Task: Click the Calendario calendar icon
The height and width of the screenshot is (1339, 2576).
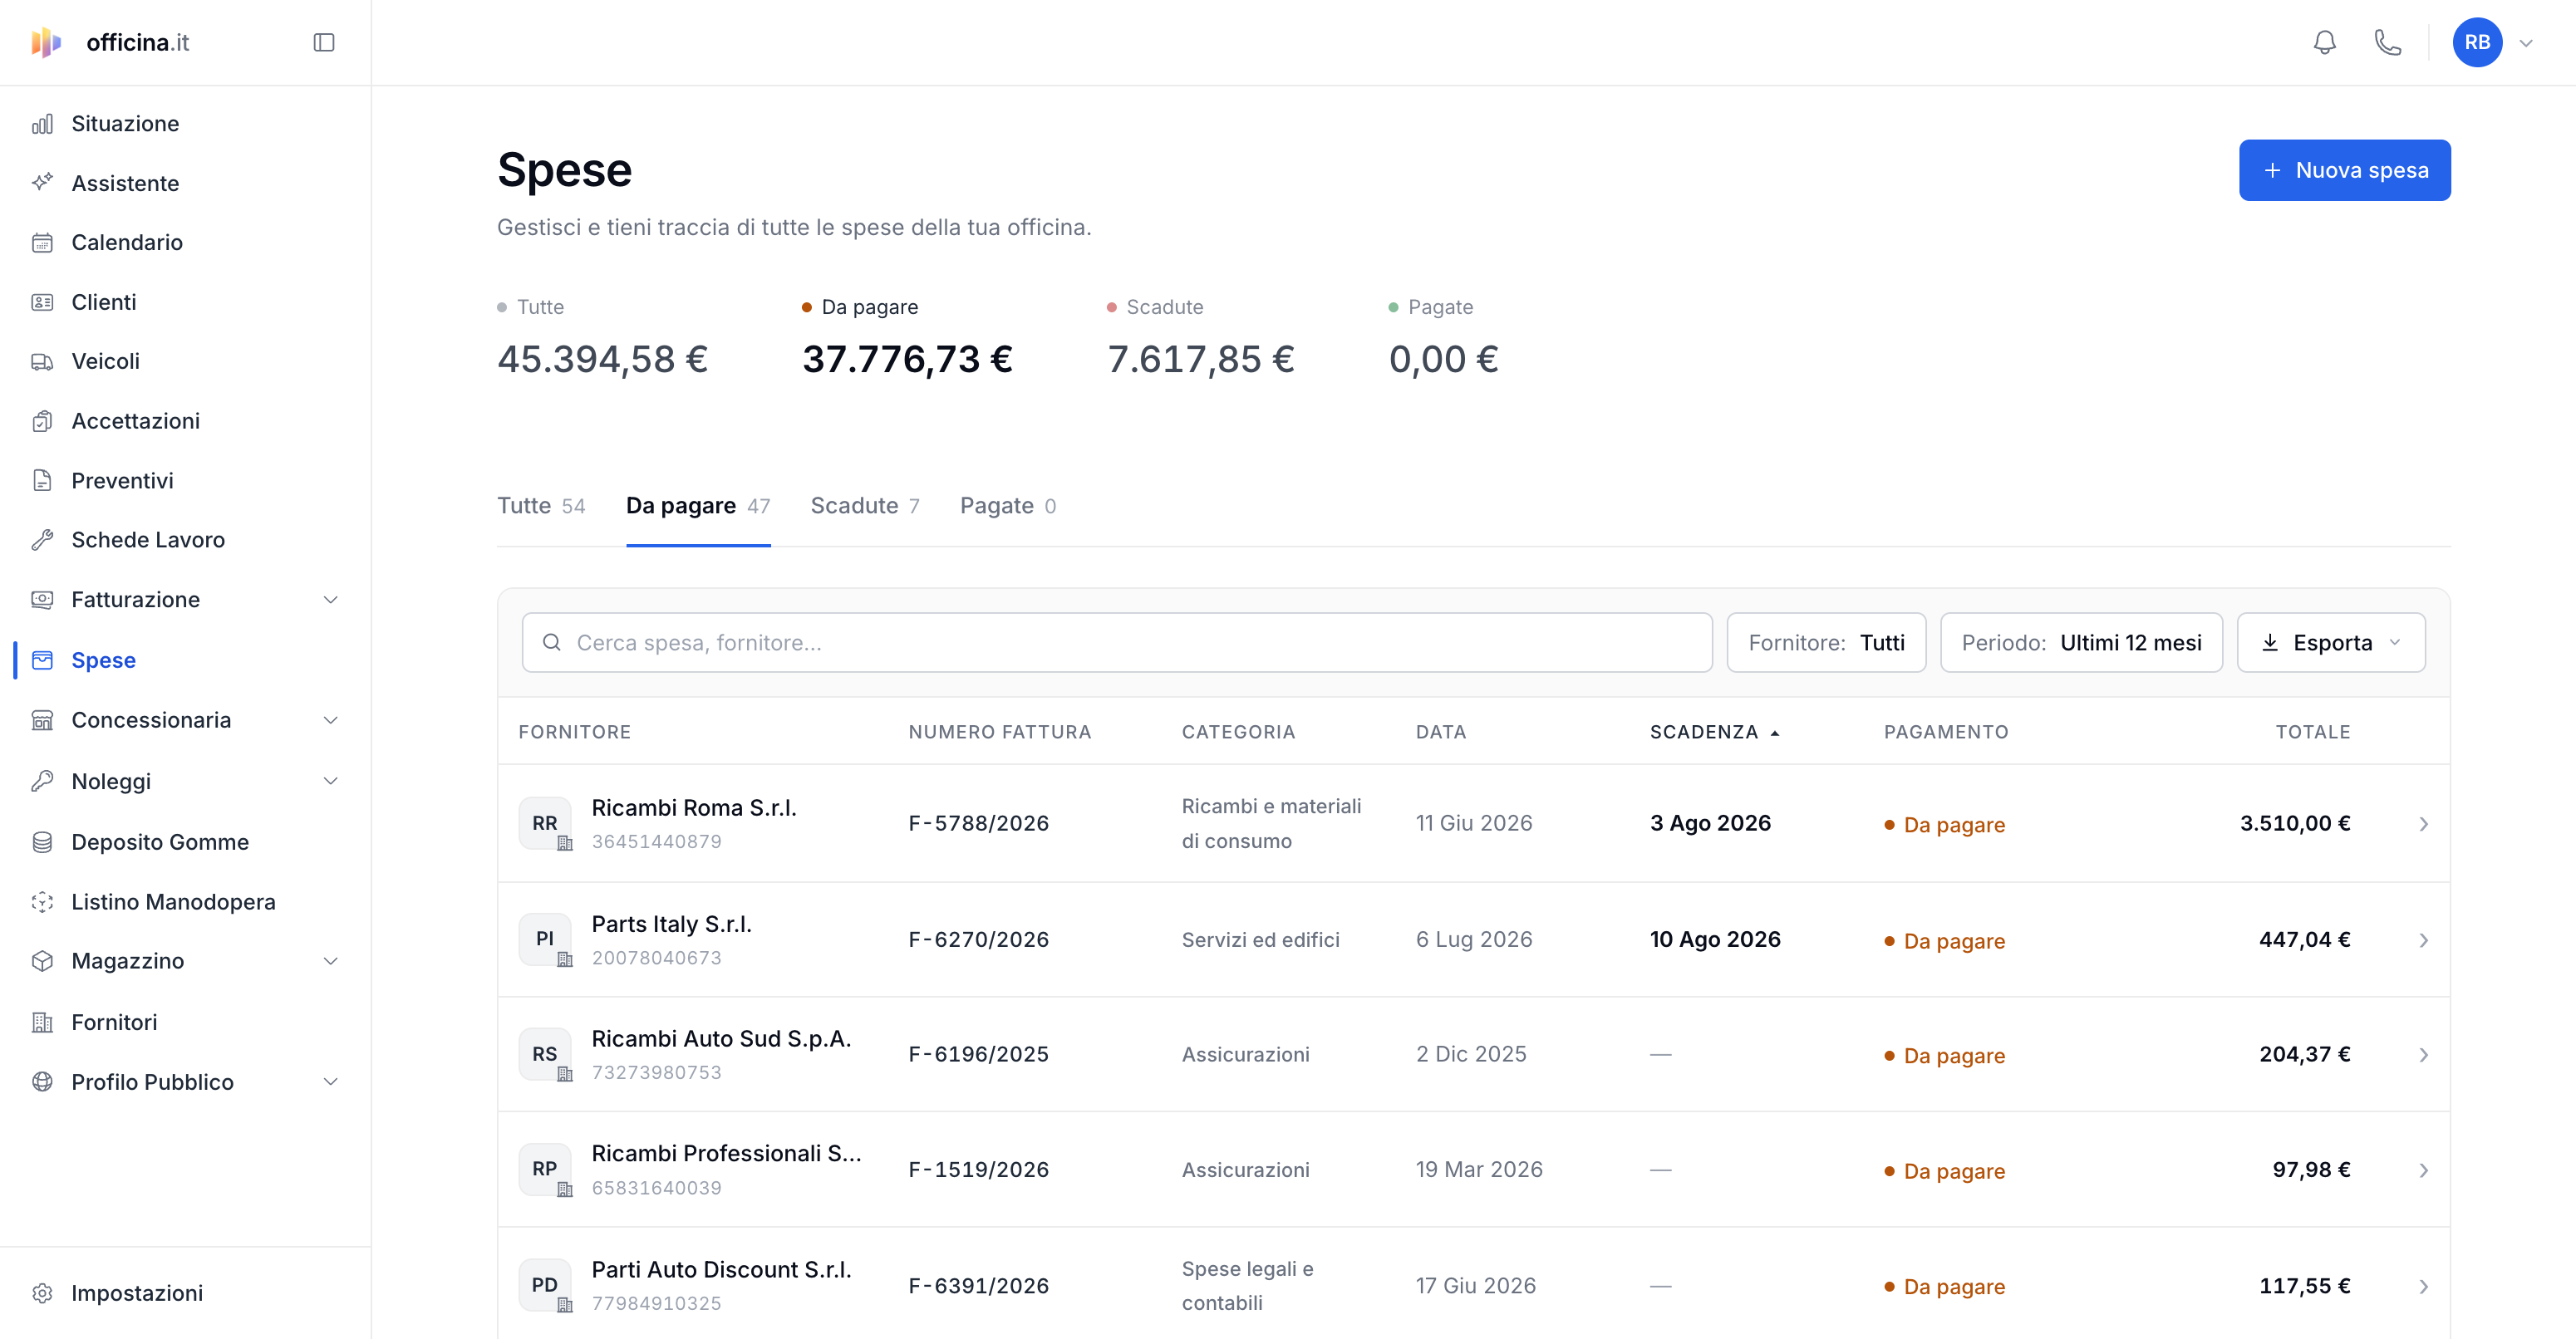Action: tap(42, 243)
